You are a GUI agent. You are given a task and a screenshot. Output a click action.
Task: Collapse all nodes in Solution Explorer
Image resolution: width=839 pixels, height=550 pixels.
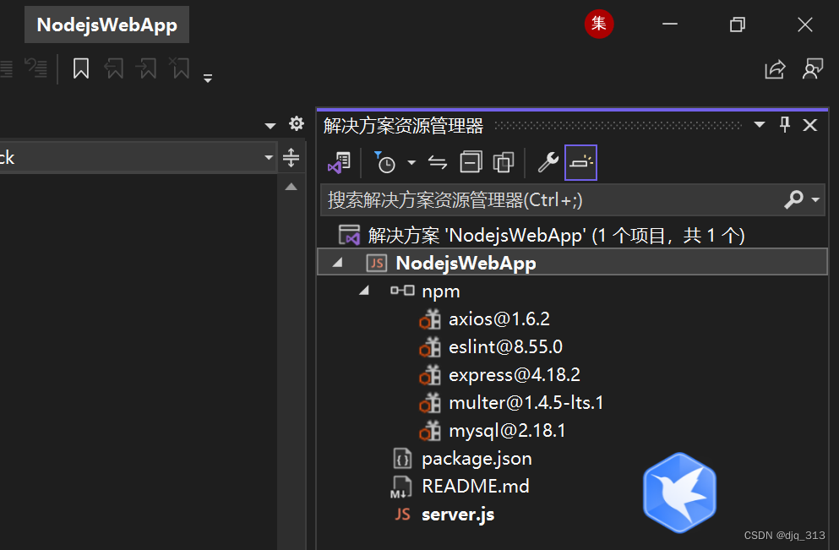coord(471,162)
